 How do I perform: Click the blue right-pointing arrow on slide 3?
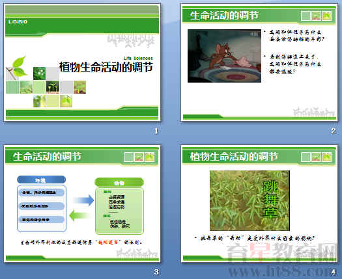(x=83, y=200)
